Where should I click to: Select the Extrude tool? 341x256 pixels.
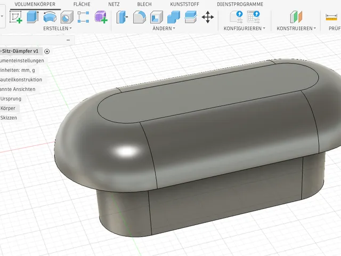coord(33,17)
